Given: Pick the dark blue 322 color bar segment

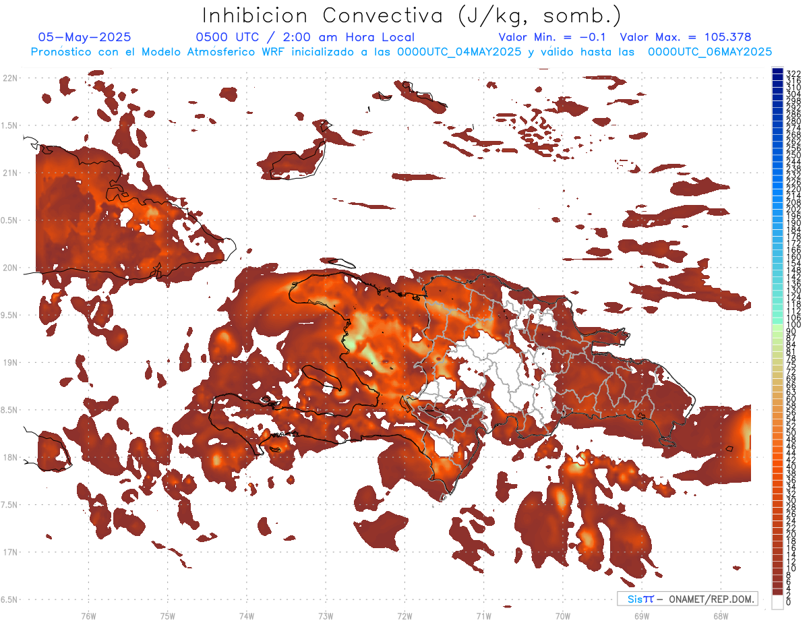Looking at the screenshot, I should click(777, 71).
